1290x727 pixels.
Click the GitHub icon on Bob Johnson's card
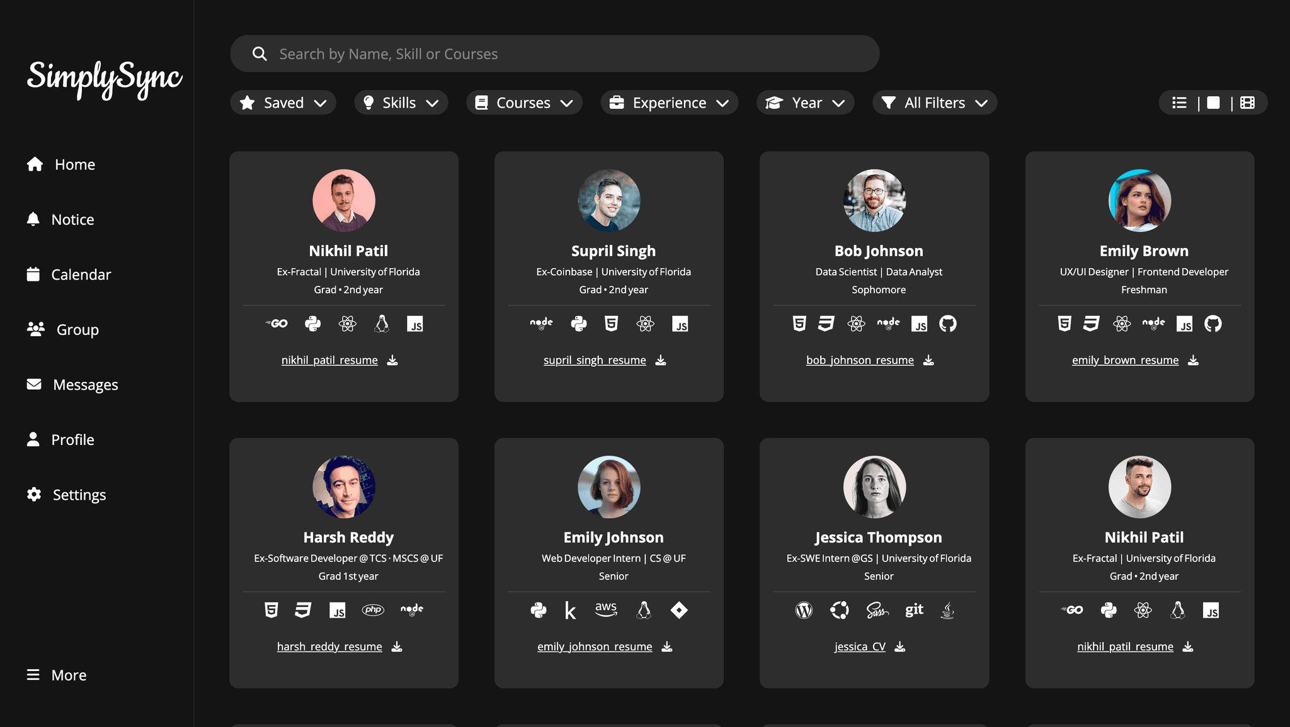(x=947, y=324)
